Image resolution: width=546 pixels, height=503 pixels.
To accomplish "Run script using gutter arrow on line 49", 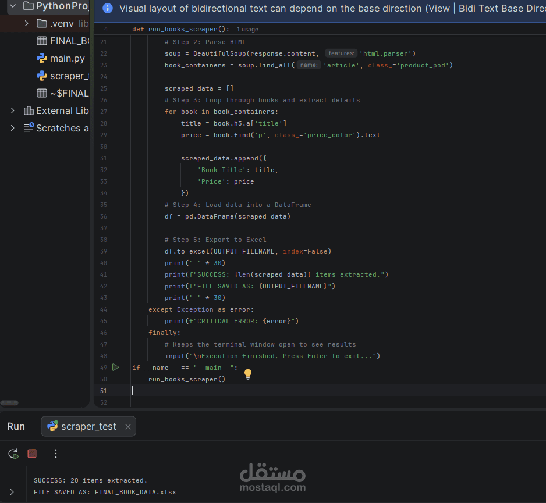I will tap(116, 368).
